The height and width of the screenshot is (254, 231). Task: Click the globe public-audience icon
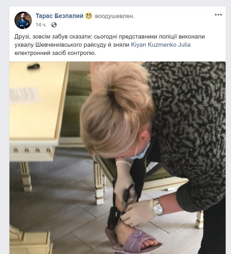pos(54,25)
